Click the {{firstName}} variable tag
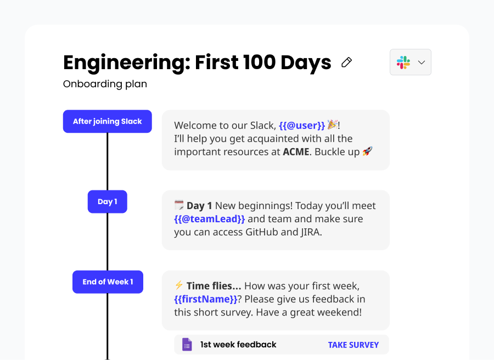The image size is (494, 360). point(206,299)
